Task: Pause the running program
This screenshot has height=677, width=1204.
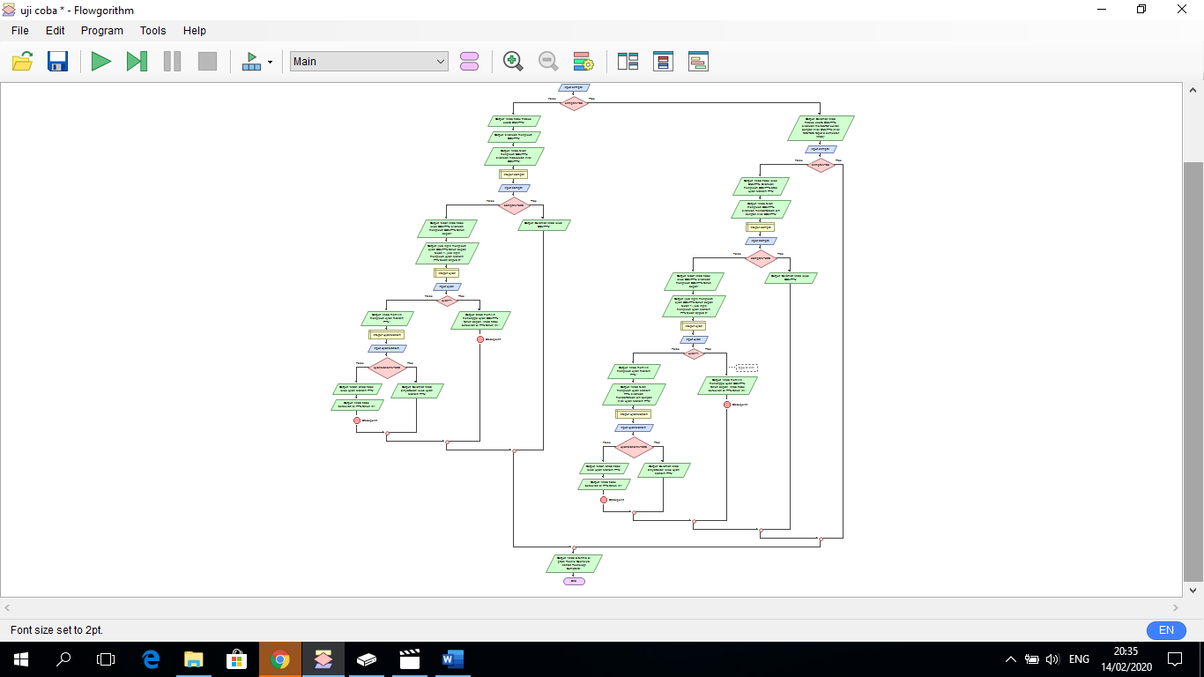Action: coord(171,61)
